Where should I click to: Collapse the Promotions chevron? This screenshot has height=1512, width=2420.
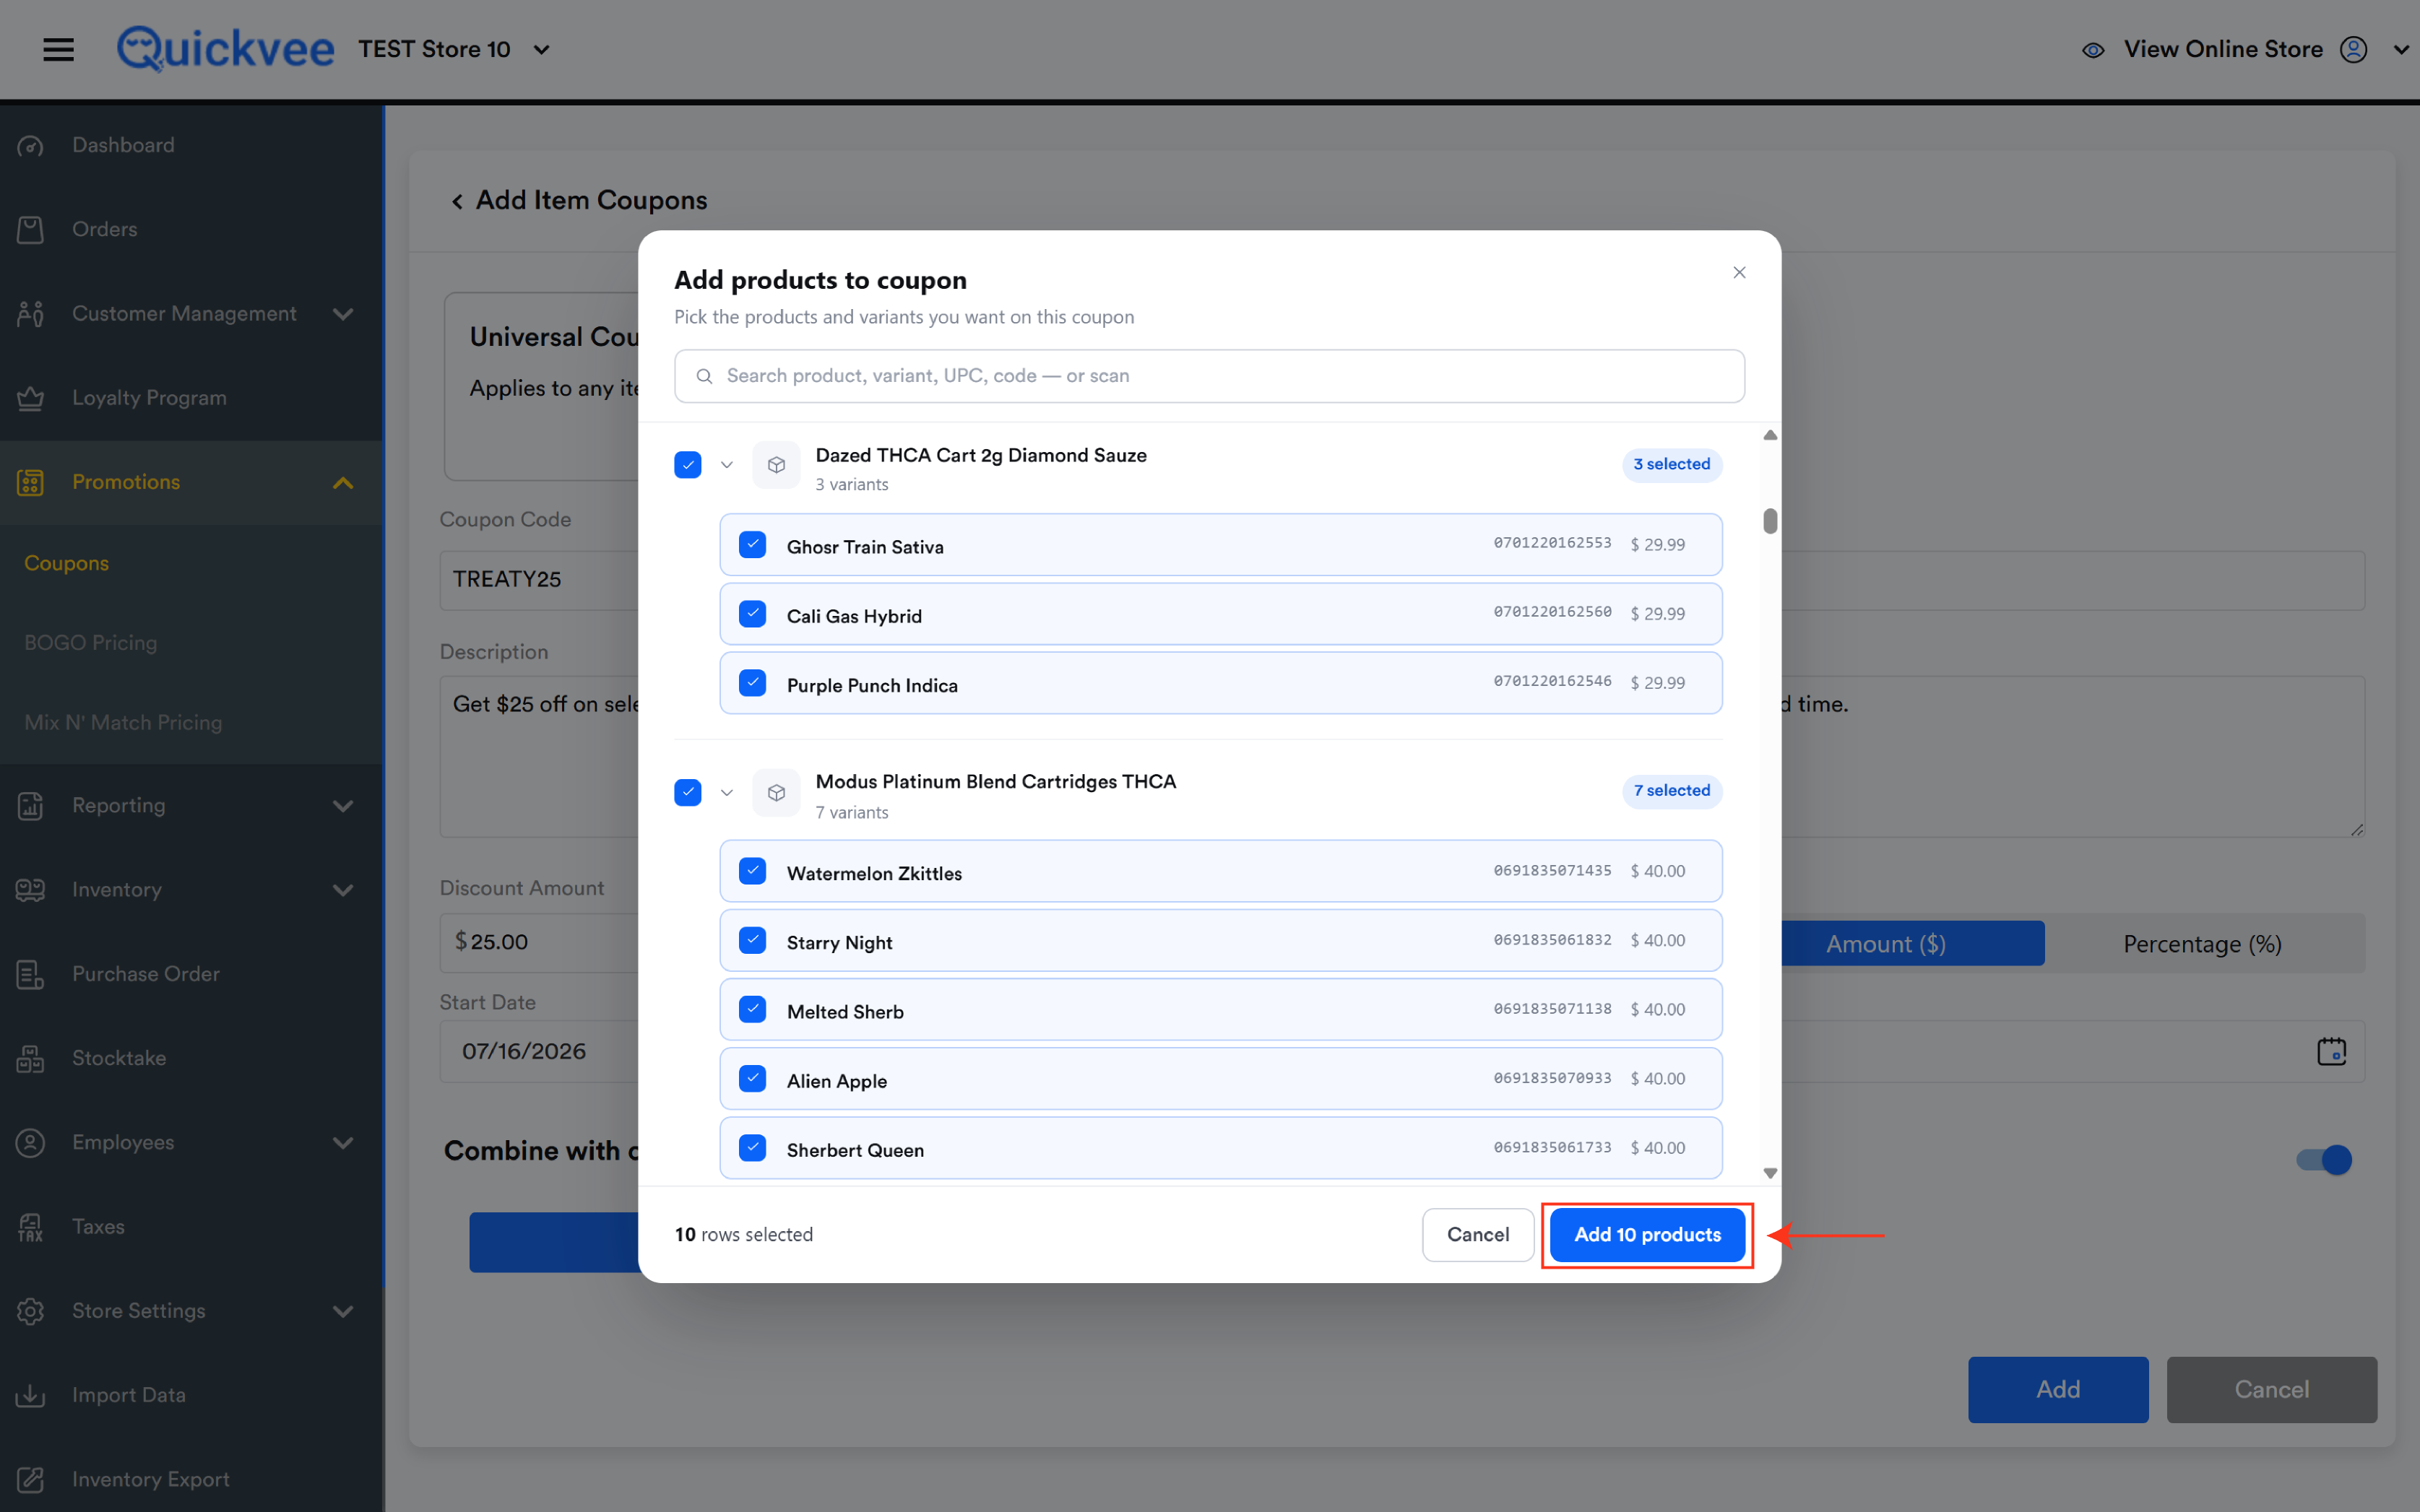point(343,483)
